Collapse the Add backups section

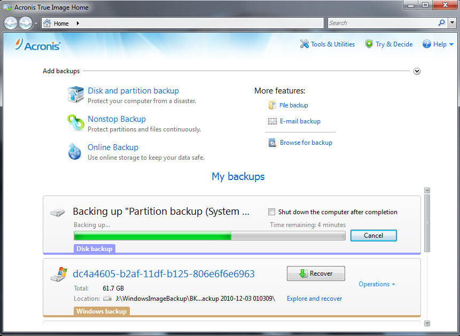tap(417, 71)
